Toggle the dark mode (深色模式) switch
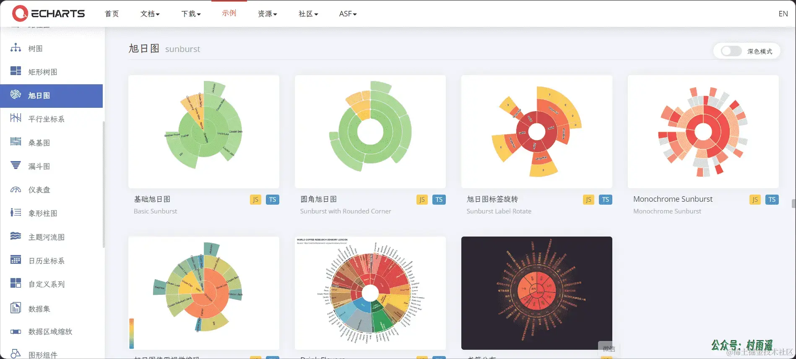796x359 pixels. 731,51
